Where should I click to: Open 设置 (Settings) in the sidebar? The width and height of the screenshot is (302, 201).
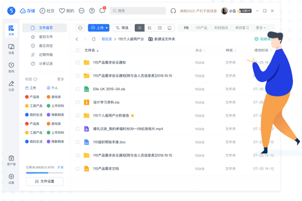point(11,178)
